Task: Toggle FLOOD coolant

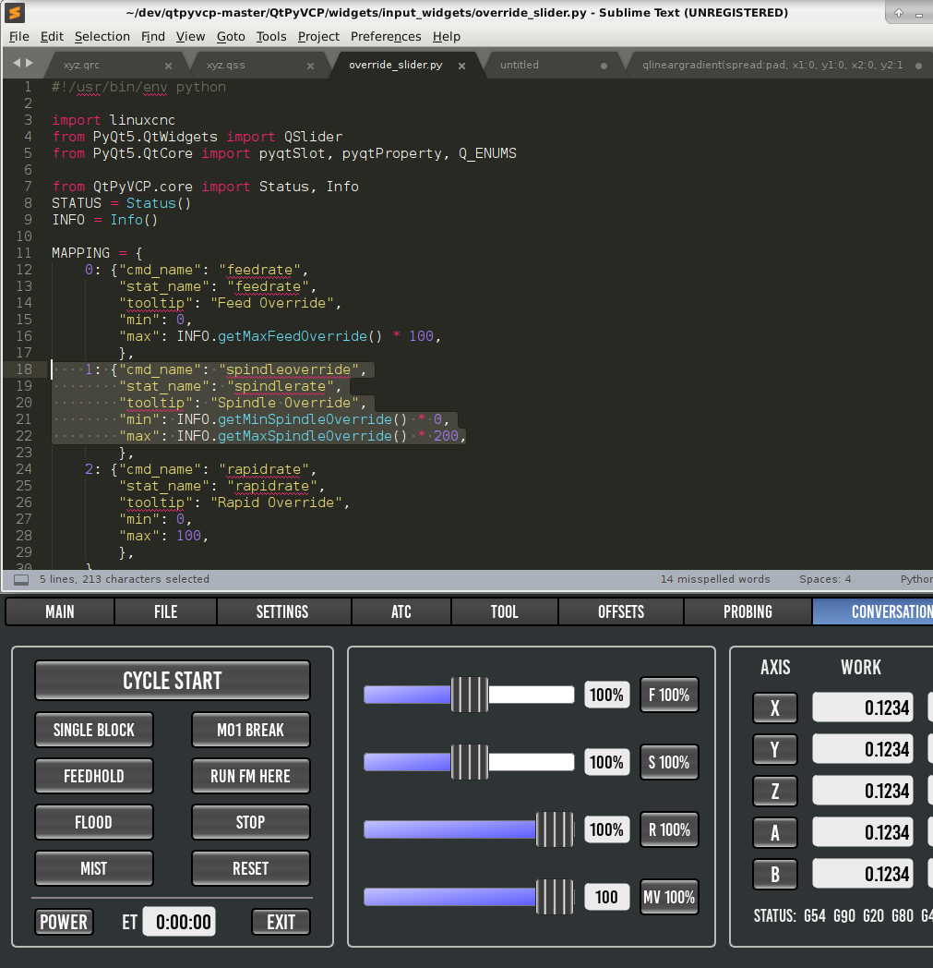Action: pos(94,822)
